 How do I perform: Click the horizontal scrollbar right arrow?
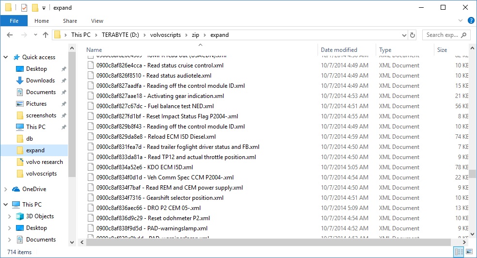[x=464, y=242]
